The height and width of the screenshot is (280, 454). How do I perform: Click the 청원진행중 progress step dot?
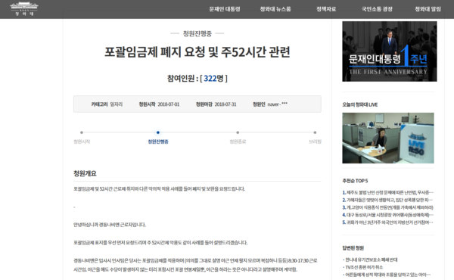[x=158, y=132]
